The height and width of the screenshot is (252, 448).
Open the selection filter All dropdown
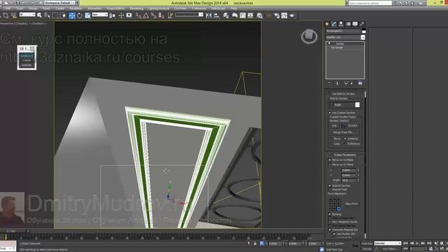pos(27,15)
